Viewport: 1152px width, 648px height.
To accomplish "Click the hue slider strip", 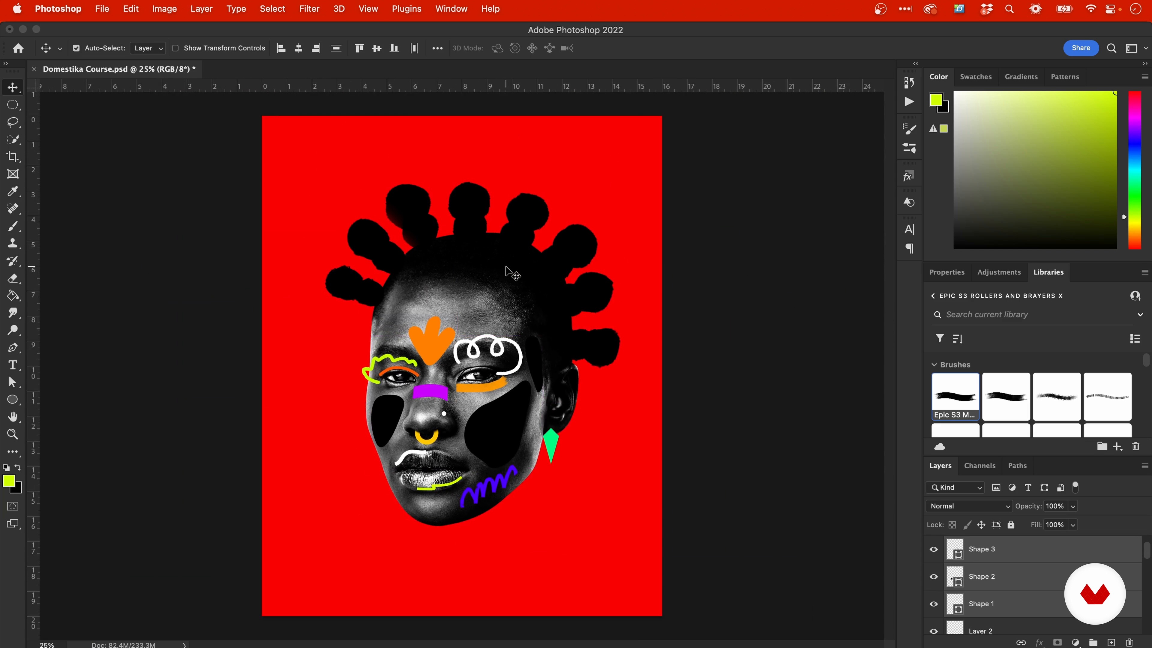I will [x=1135, y=170].
